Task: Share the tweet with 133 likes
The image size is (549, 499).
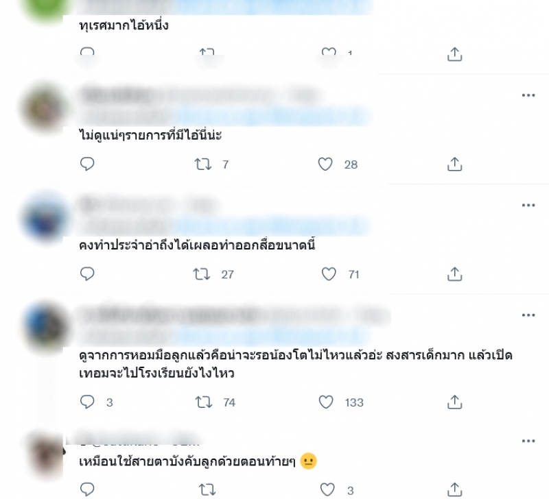Action: pyautogui.click(x=454, y=402)
